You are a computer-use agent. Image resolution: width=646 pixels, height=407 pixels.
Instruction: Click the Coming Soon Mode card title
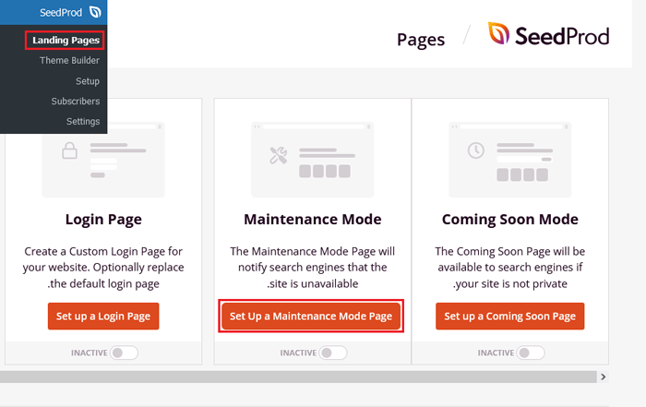tap(510, 219)
